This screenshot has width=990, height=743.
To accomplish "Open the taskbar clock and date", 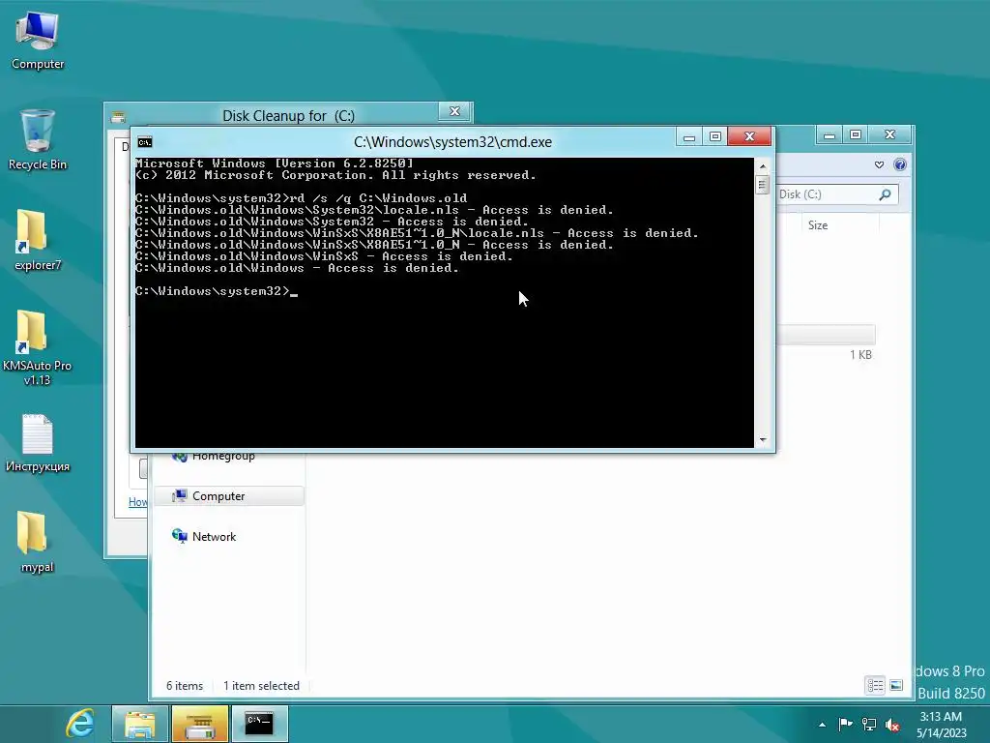I will tap(941, 725).
